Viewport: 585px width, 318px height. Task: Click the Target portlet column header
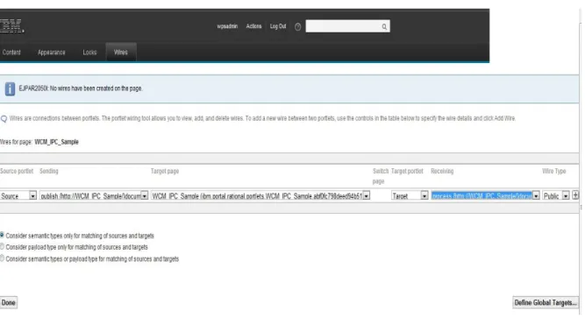click(407, 171)
